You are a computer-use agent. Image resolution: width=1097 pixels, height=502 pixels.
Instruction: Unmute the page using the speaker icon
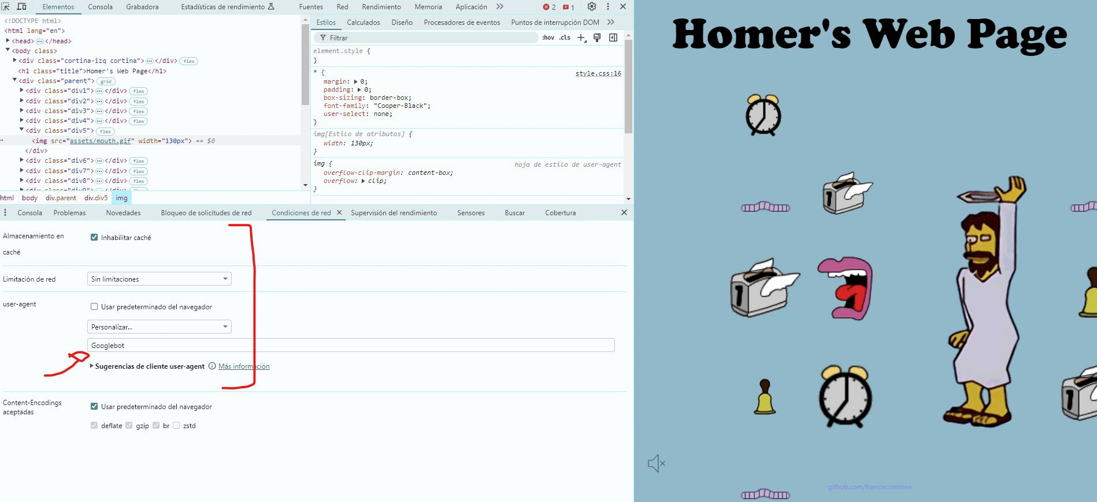(x=656, y=463)
